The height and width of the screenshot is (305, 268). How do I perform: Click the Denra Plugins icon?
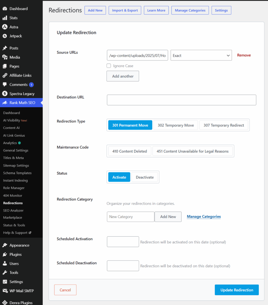(x=5, y=303)
